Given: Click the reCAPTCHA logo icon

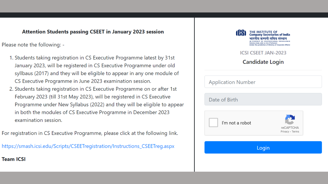Looking at the screenshot, I should tap(290, 120).
